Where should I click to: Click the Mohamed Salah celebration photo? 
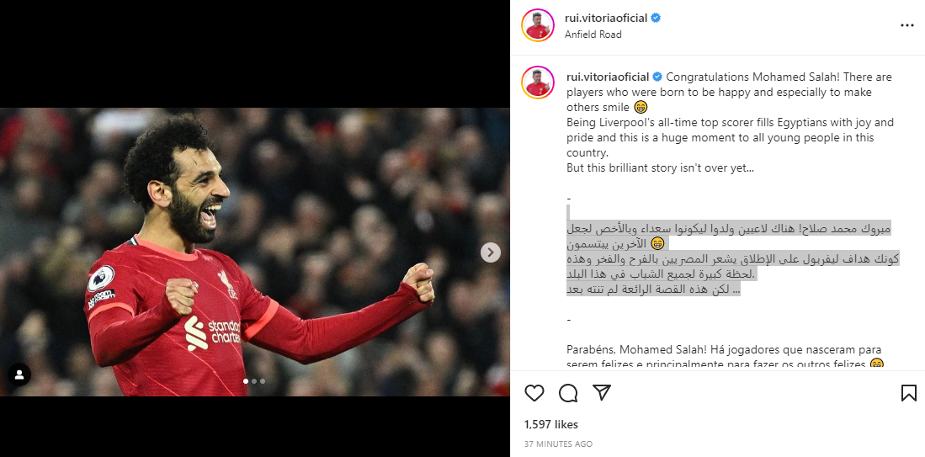(255, 252)
